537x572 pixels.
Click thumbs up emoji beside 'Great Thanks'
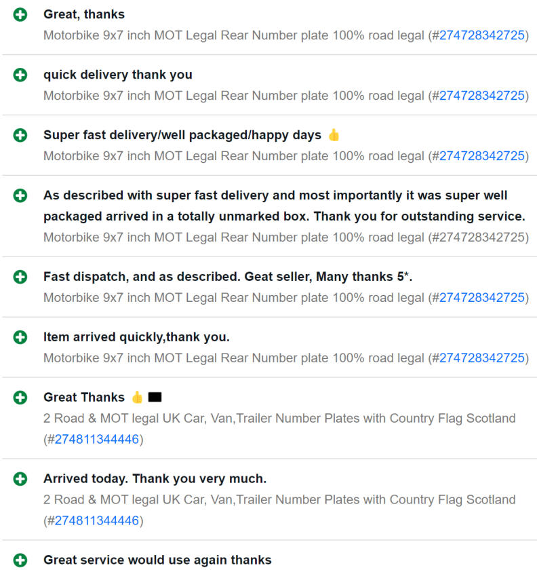coord(137,397)
